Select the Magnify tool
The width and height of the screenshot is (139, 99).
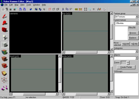(x=5, y=23)
